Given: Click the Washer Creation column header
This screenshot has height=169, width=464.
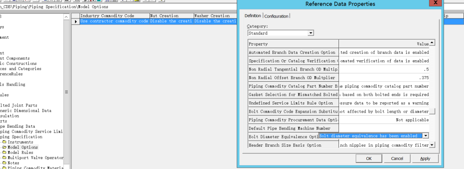Looking at the screenshot, I should (215, 15).
